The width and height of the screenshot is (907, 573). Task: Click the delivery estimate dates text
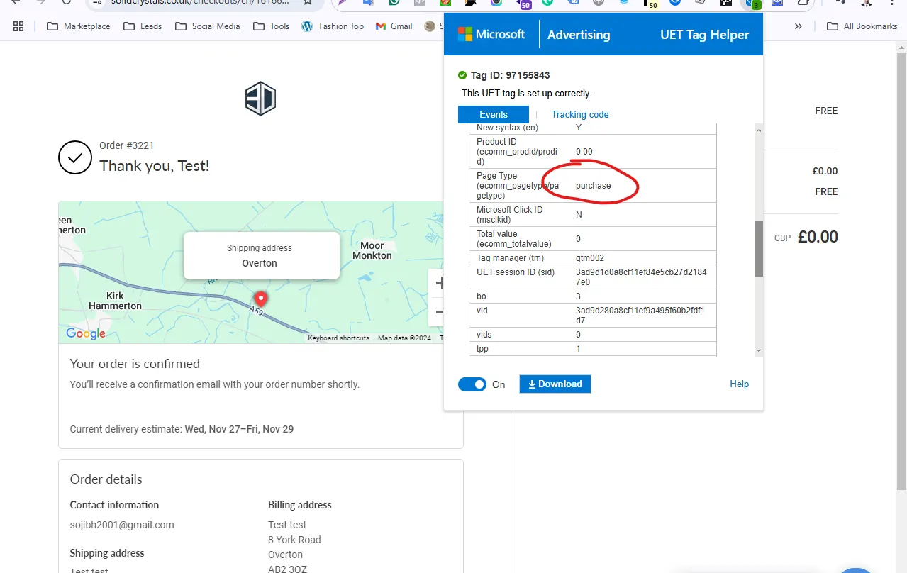tap(239, 429)
